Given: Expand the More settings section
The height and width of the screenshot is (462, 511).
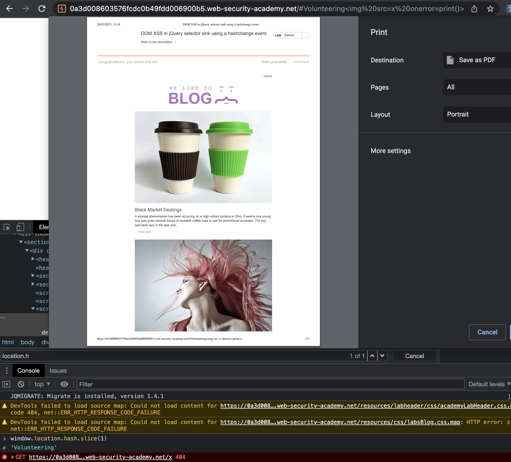Looking at the screenshot, I should click(390, 151).
